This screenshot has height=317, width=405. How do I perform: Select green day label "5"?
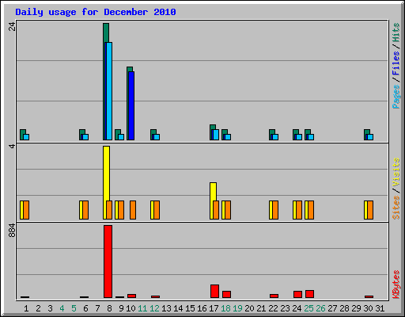(74, 308)
